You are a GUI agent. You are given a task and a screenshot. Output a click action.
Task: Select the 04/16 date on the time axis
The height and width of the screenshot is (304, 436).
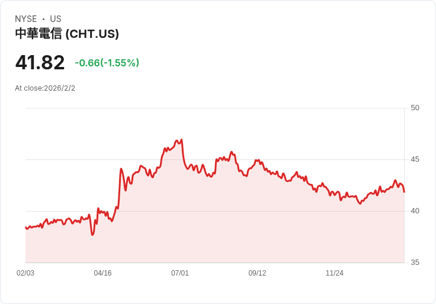tap(102, 273)
